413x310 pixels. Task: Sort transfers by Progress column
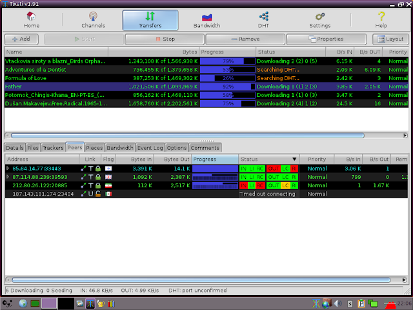coord(228,52)
